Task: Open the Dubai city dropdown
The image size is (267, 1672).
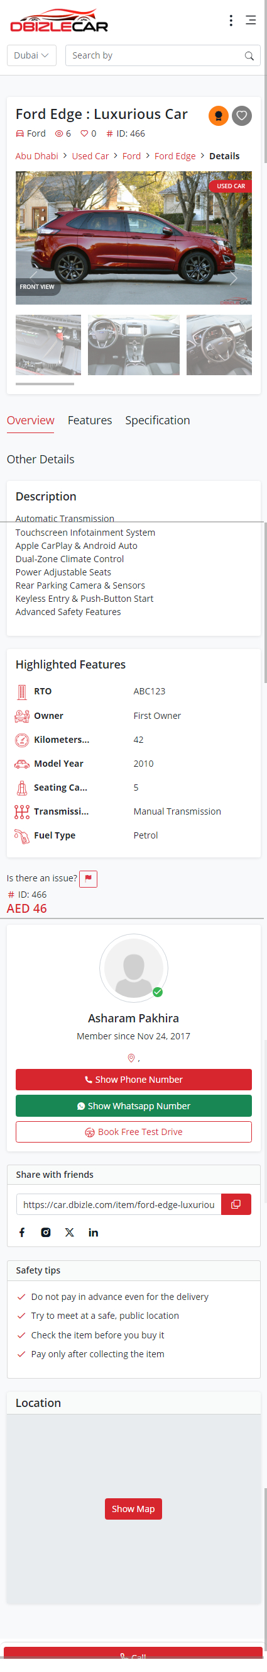Action: pyautogui.click(x=32, y=56)
